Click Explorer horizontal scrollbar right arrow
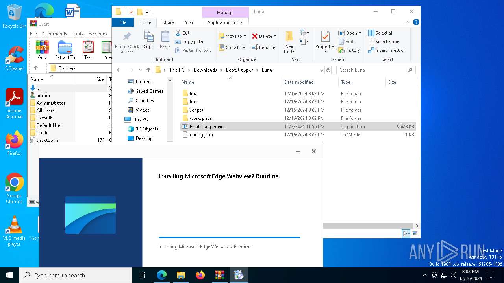 point(417,226)
